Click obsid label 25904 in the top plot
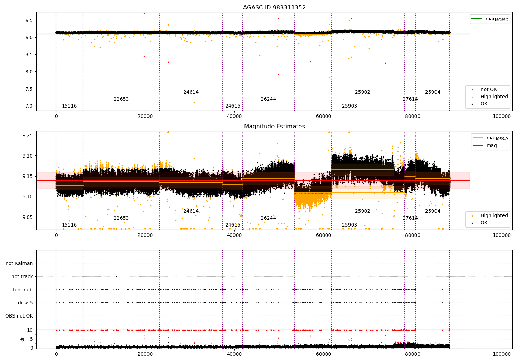518x362 pixels. (433, 92)
